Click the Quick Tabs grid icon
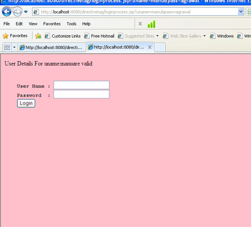This screenshot has width=251, height=227. tap(7, 47)
